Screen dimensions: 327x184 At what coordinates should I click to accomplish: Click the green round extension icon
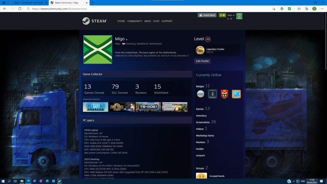point(282,9)
